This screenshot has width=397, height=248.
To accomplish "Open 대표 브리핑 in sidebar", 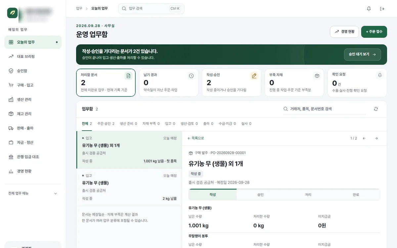I will coord(33,57).
